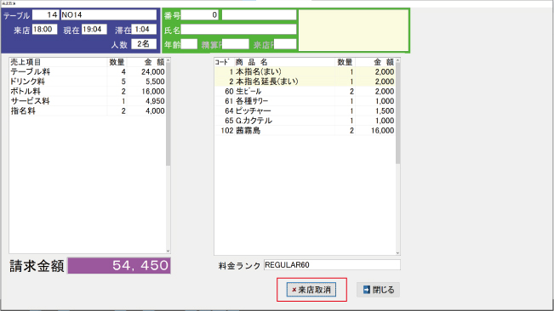Click the 1,500 amount for ピッチャー
The height and width of the screenshot is (311, 554).
point(385,111)
